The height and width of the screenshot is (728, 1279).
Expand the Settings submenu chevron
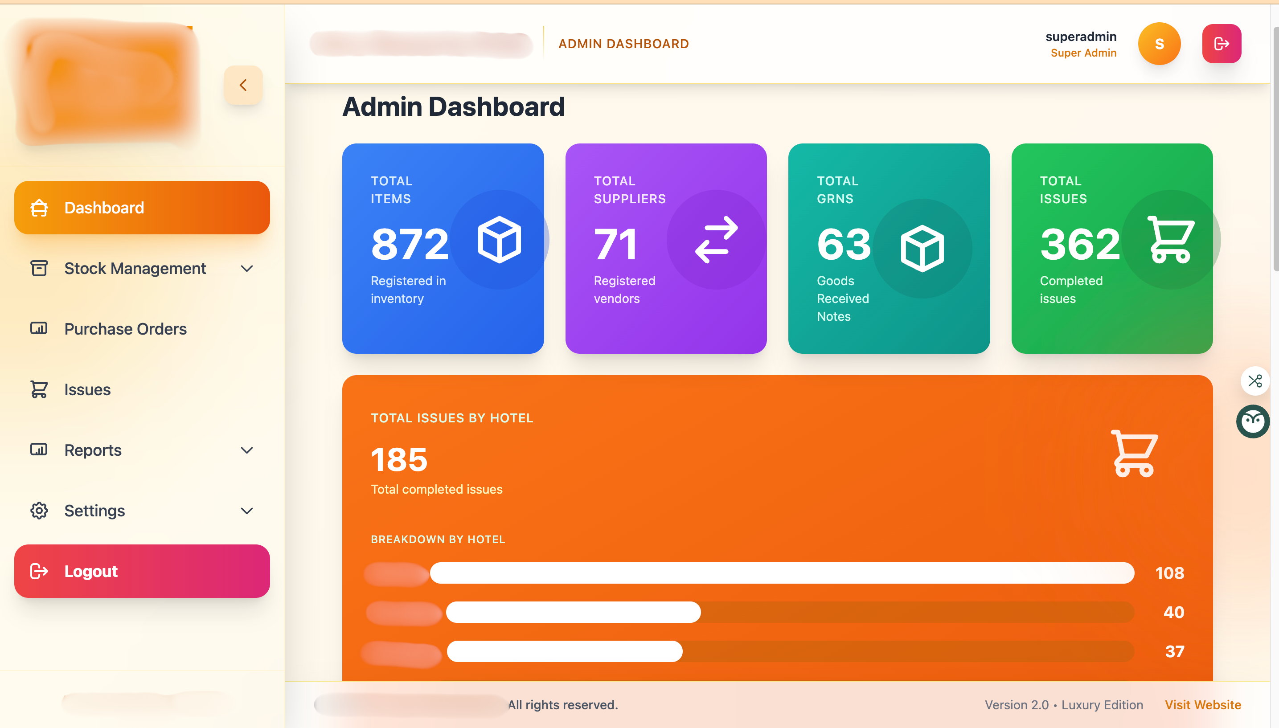pyautogui.click(x=246, y=511)
